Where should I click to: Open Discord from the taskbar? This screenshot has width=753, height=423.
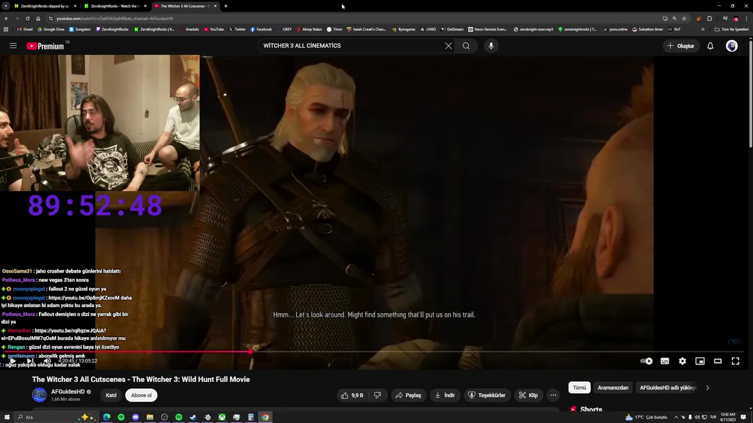[x=135, y=417]
